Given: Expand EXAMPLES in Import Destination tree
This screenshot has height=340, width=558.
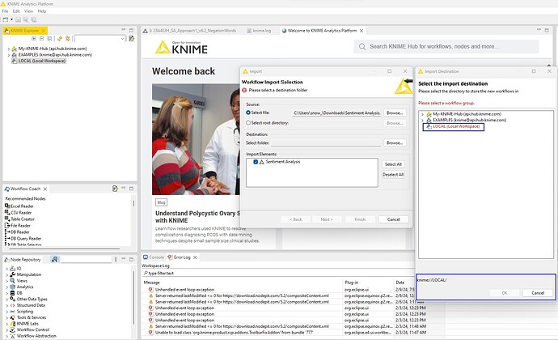Looking at the screenshot, I should pyautogui.click(x=422, y=121).
